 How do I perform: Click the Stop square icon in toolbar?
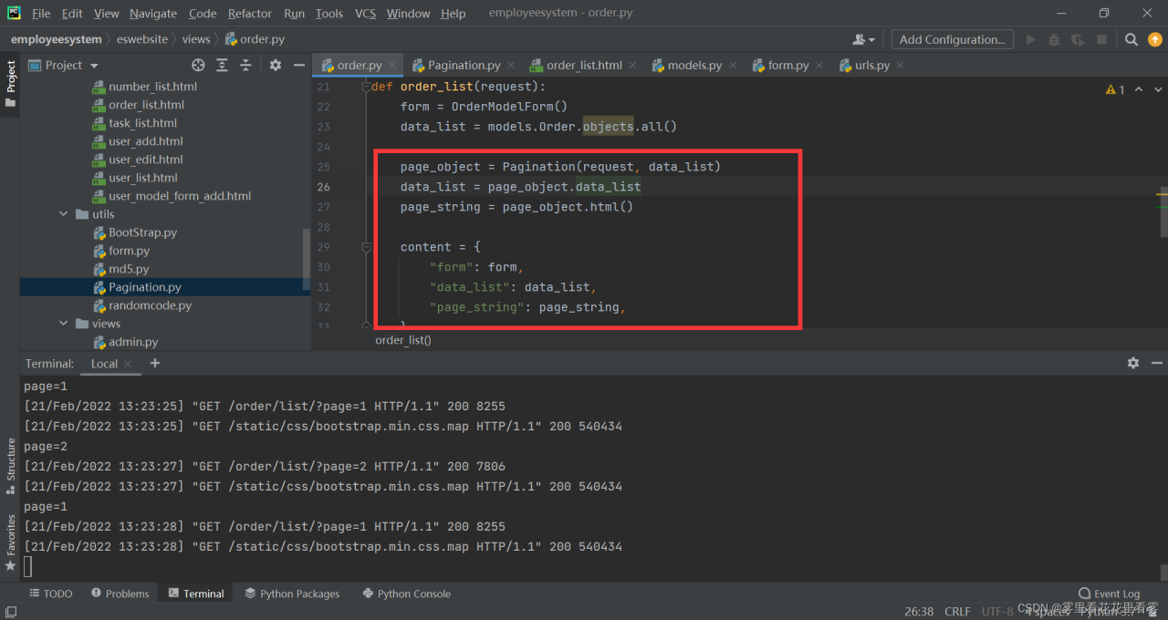pyautogui.click(x=1101, y=39)
